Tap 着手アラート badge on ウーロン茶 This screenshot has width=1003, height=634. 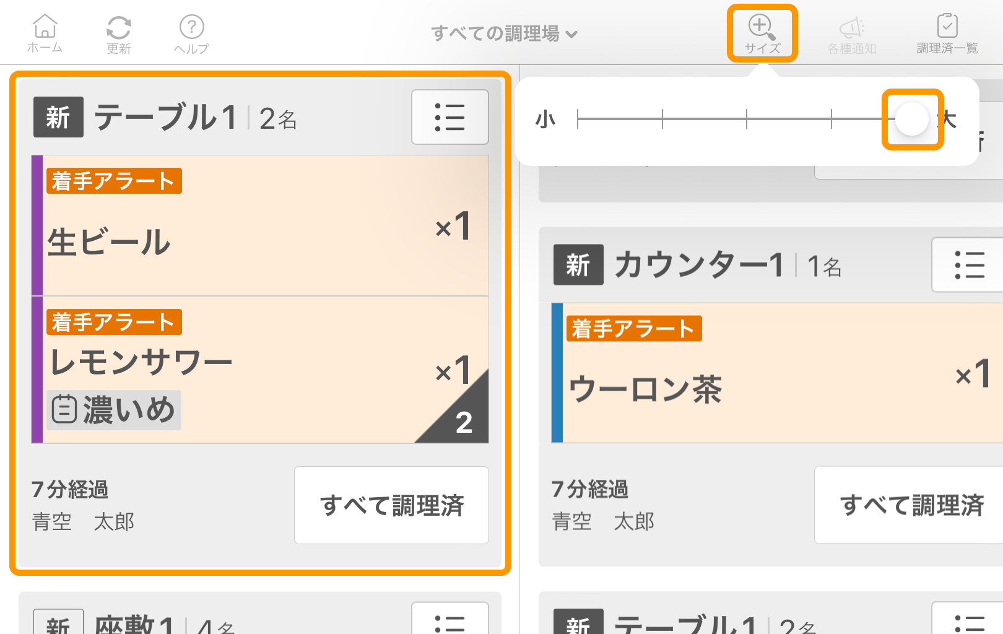click(x=634, y=328)
